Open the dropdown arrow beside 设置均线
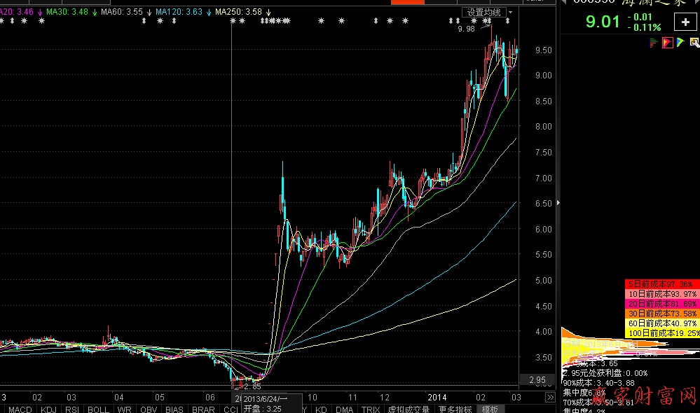700x413 pixels. point(511,12)
